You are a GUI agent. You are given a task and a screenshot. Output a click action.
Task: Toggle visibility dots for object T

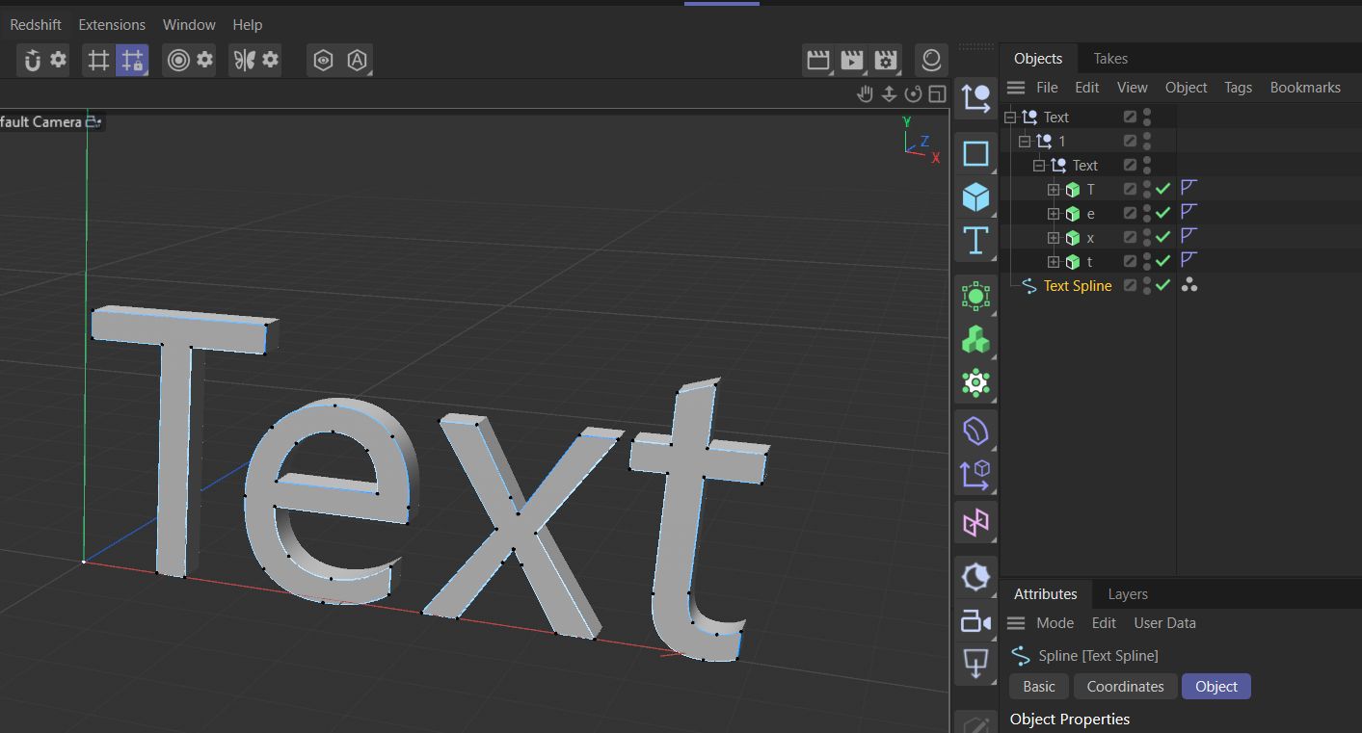1147,189
